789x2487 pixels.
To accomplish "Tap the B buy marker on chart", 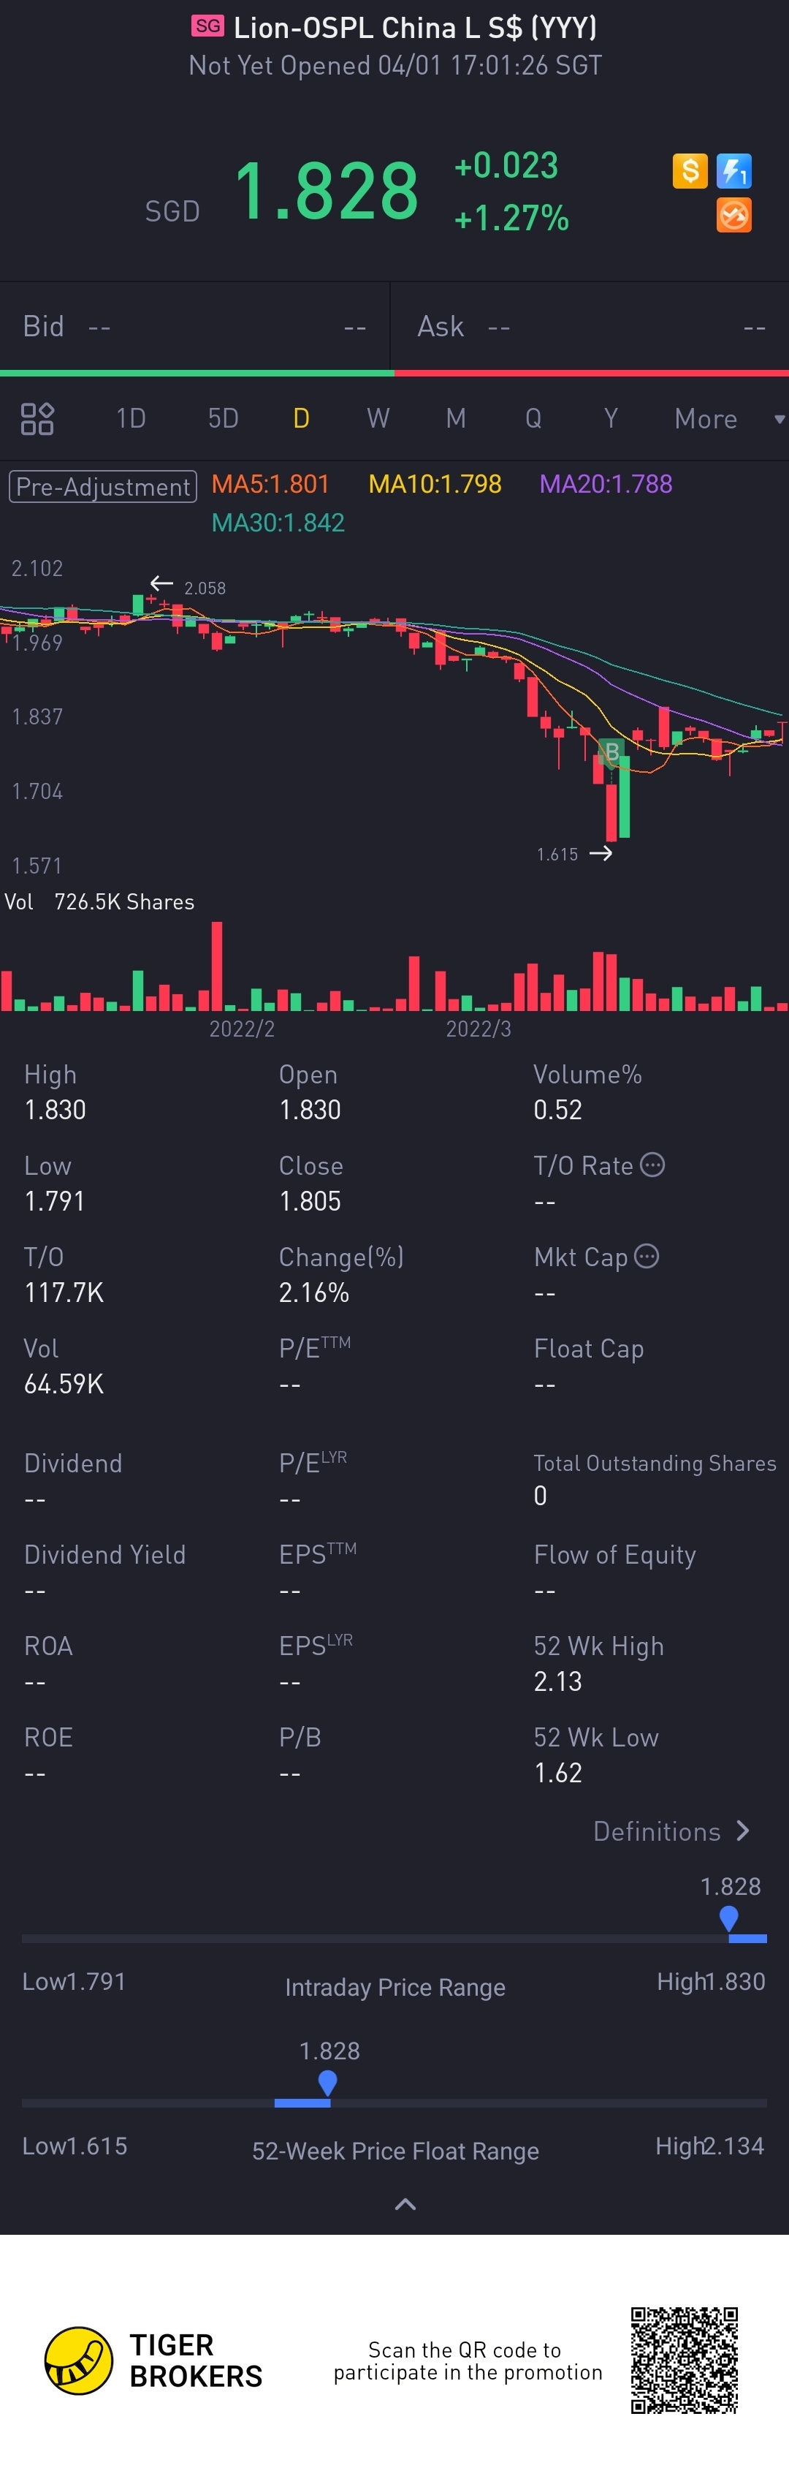I will click(611, 752).
